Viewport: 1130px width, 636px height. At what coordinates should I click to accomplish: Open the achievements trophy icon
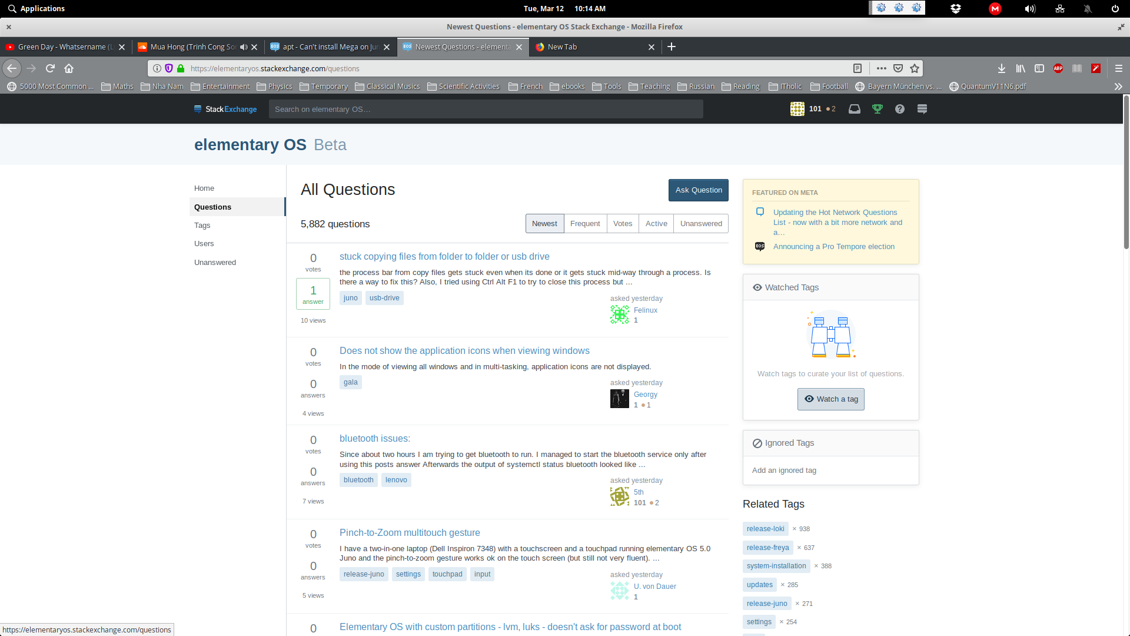(x=877, y=109)
